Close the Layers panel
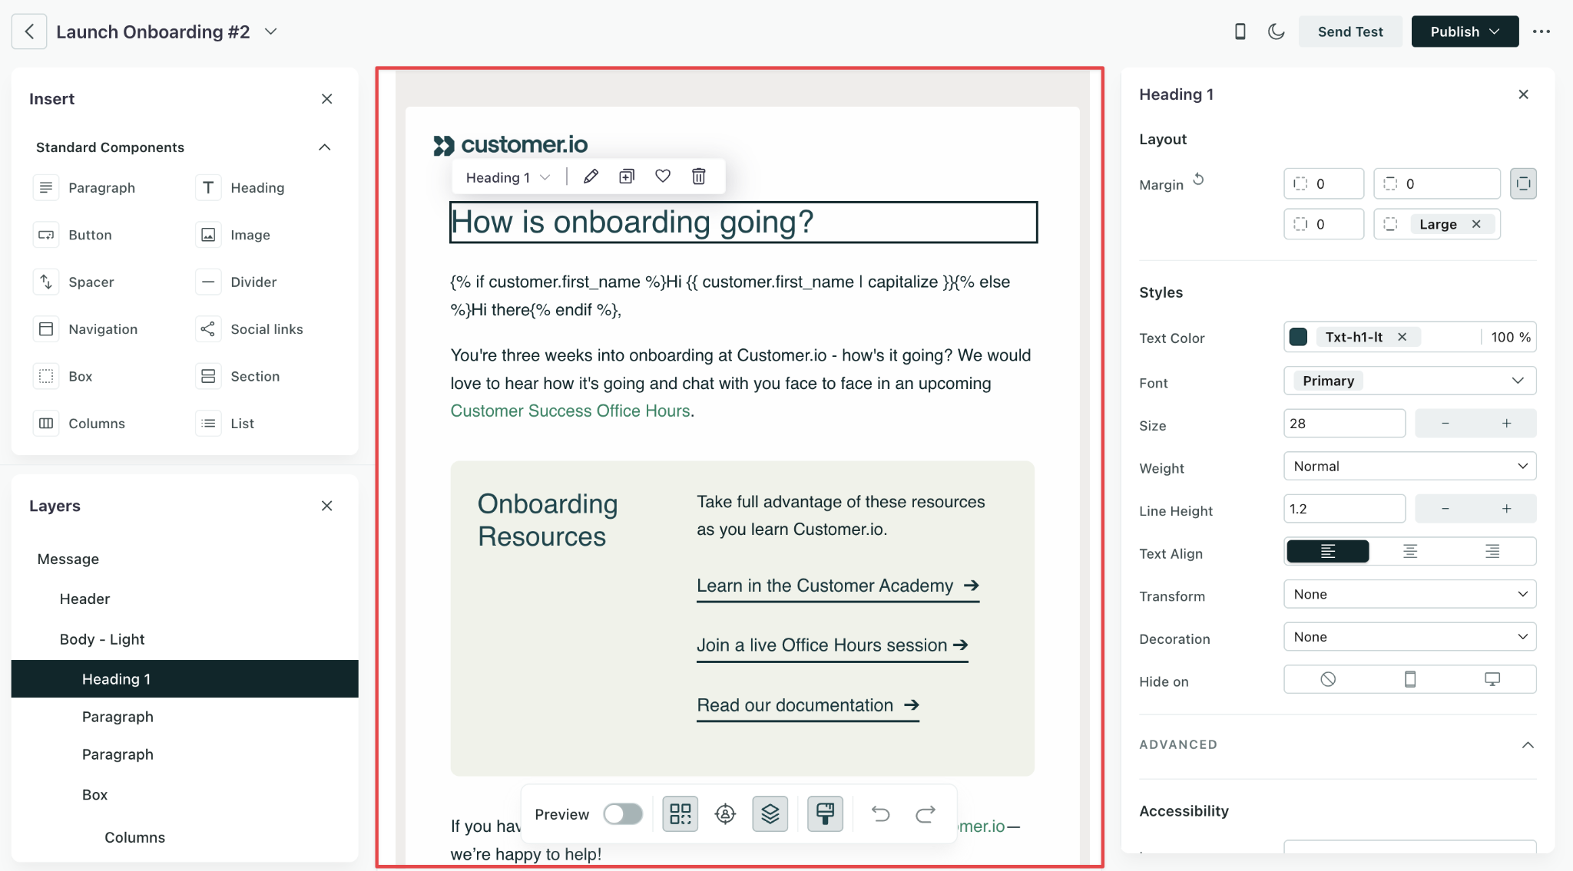Viewport: 1573px width, 871px height. coord(326,506)
